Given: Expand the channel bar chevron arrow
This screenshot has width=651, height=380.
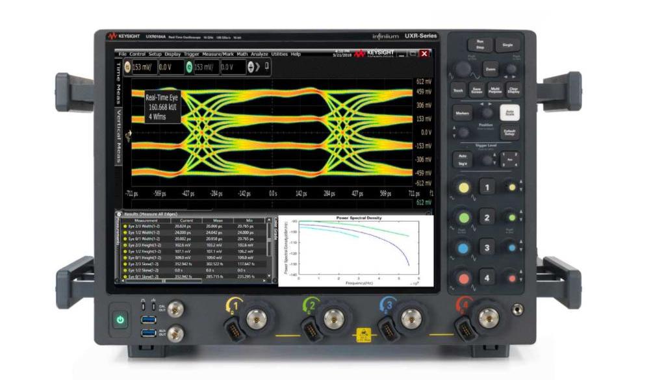Looking at the screenshot, I should pyautogui.click(x=258, y=67).
